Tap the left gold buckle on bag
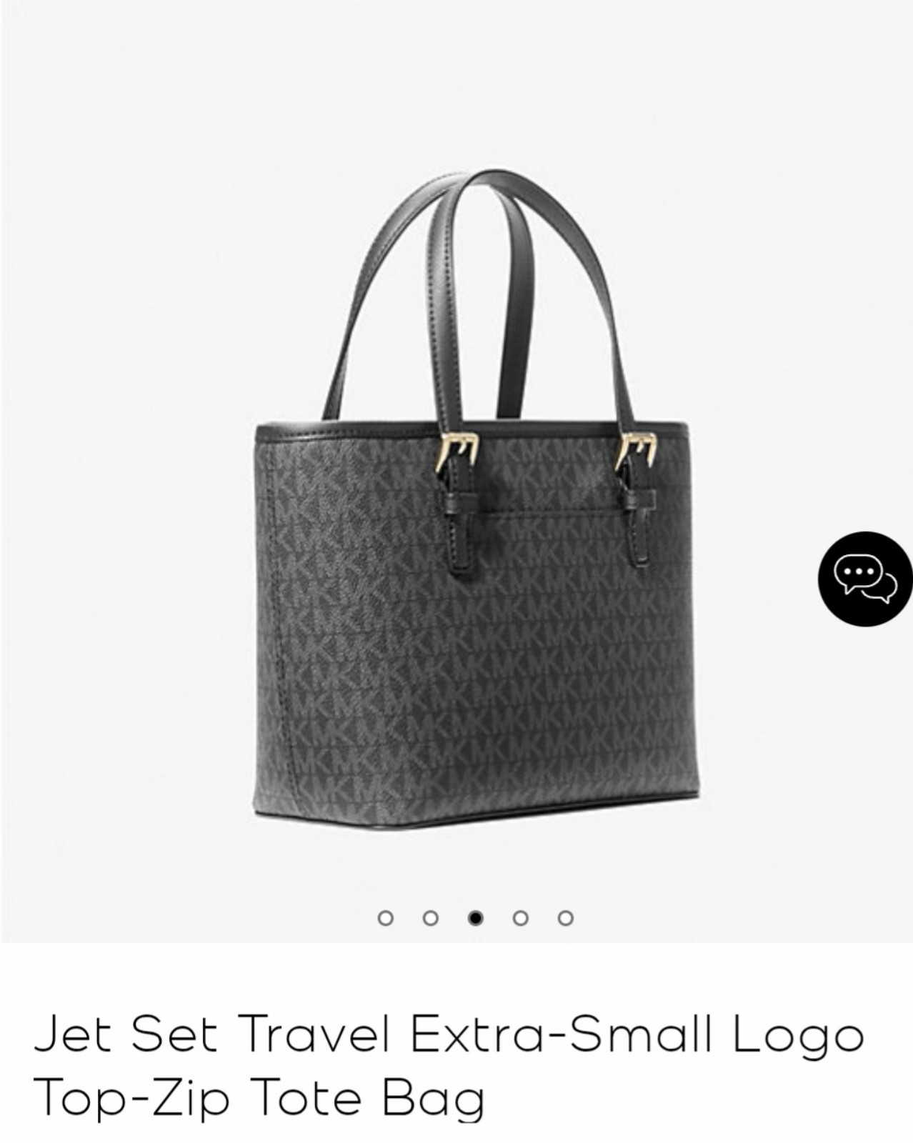This screenshot has height=1143, width=913. pos(457,451)
